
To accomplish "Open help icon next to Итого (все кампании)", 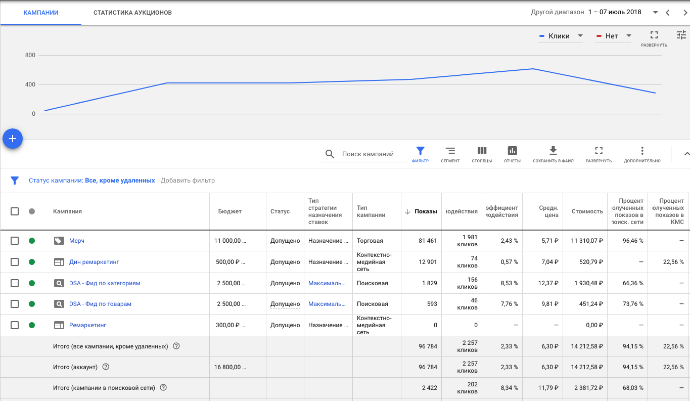I will tap(176, 346).
